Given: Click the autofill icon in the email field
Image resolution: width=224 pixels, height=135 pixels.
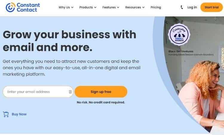Looking at the screenshot, I should pos(70,92).
